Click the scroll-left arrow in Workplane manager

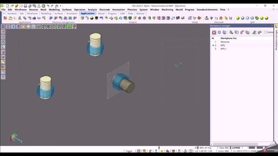(212, 144)
